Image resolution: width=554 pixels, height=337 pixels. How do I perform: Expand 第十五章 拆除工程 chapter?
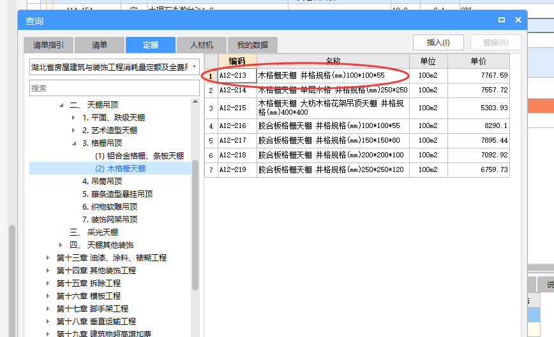click(48, 283)
